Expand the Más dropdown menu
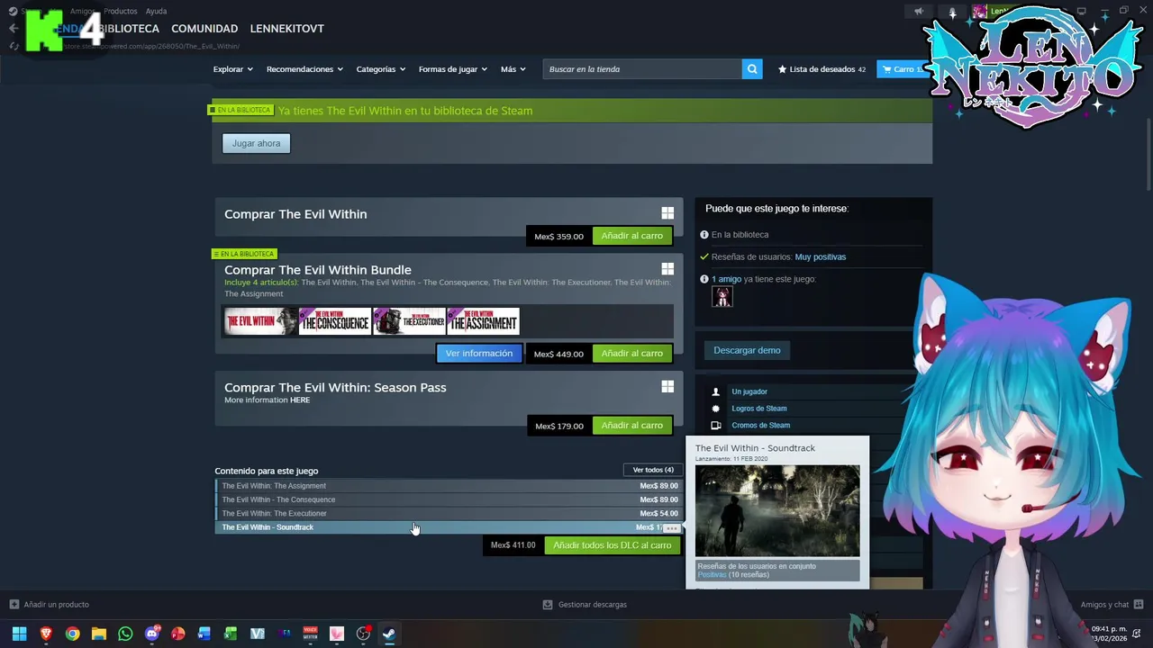Viewport: 1153px width, 648px height. tap(513, 69)
